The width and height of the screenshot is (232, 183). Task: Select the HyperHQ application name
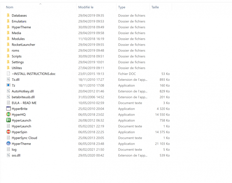[19, 114]
